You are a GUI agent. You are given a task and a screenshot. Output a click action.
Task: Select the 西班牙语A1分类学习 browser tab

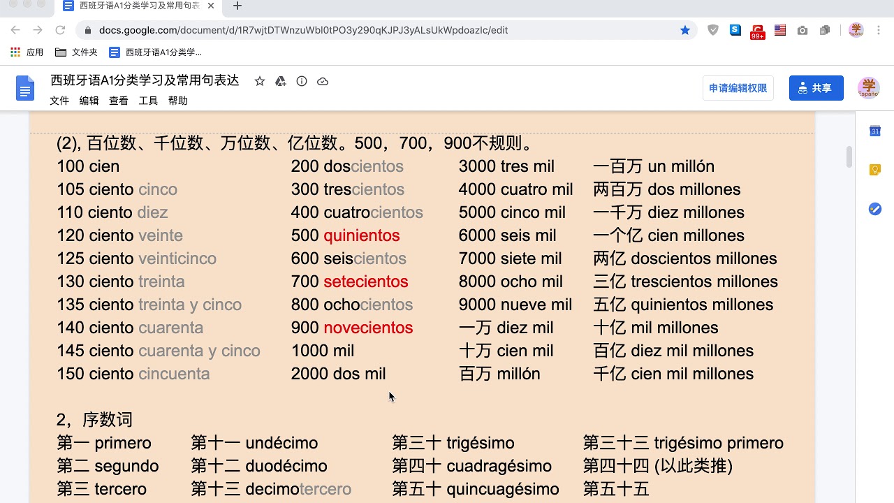point(138,6)
